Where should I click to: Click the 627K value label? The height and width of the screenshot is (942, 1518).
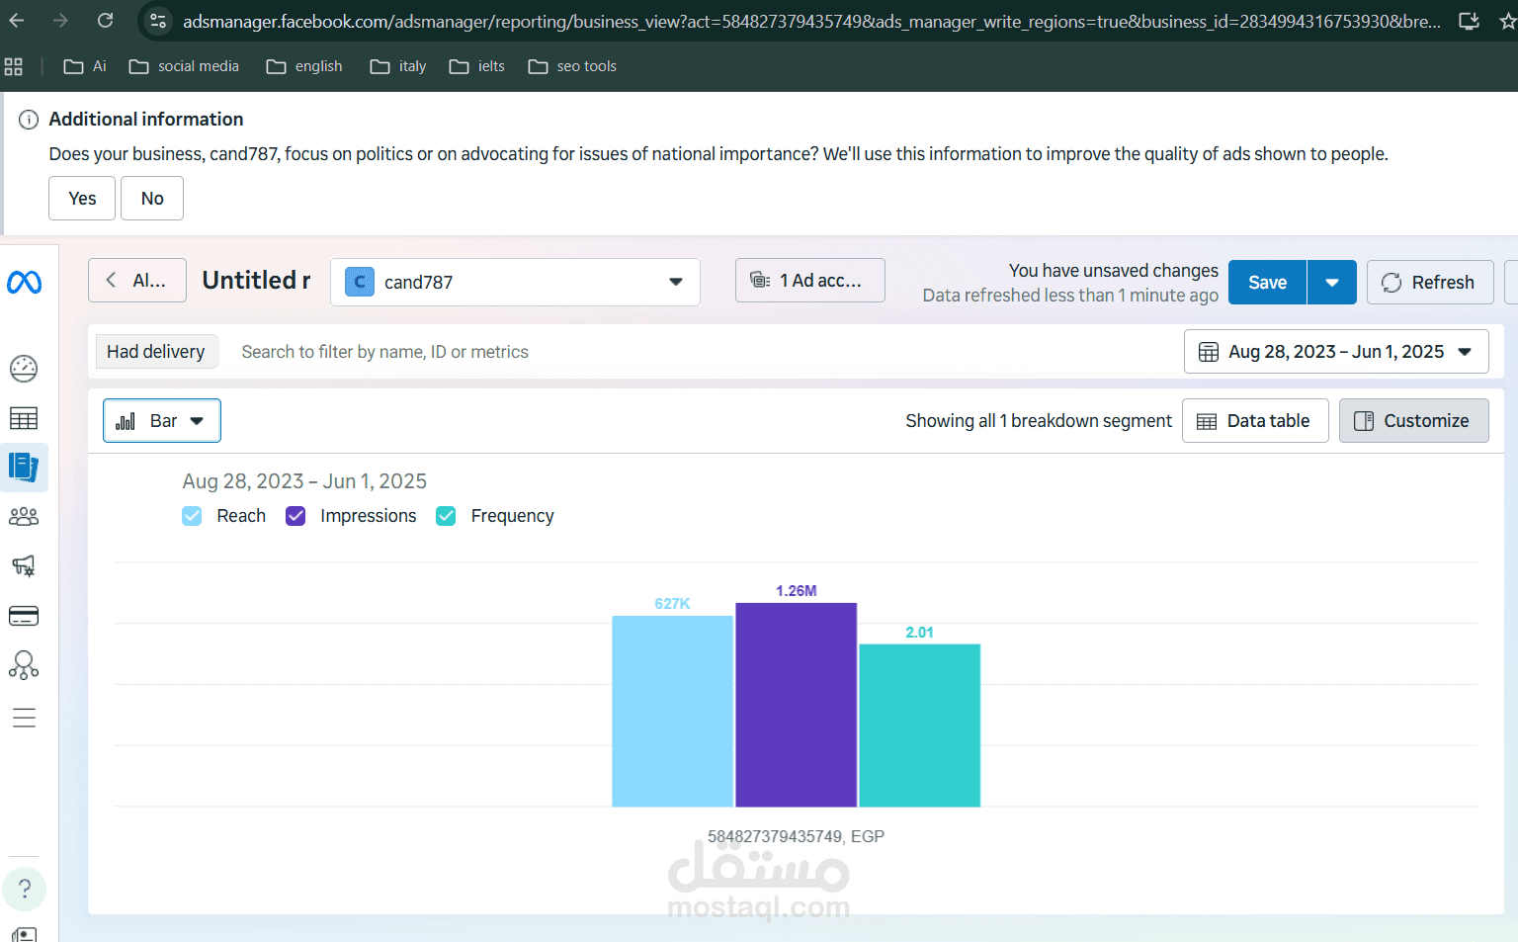(x=672, y=604)
